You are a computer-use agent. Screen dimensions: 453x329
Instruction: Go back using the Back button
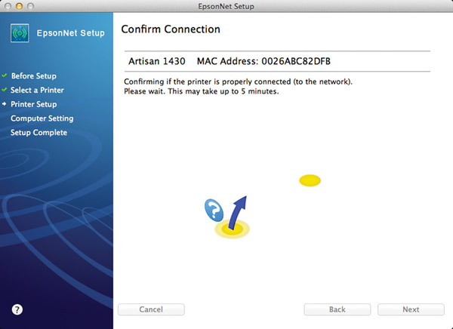coord(337,309)
